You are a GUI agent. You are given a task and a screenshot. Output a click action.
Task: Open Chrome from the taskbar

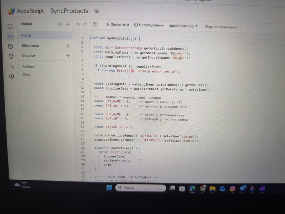[x=203, y=188]
